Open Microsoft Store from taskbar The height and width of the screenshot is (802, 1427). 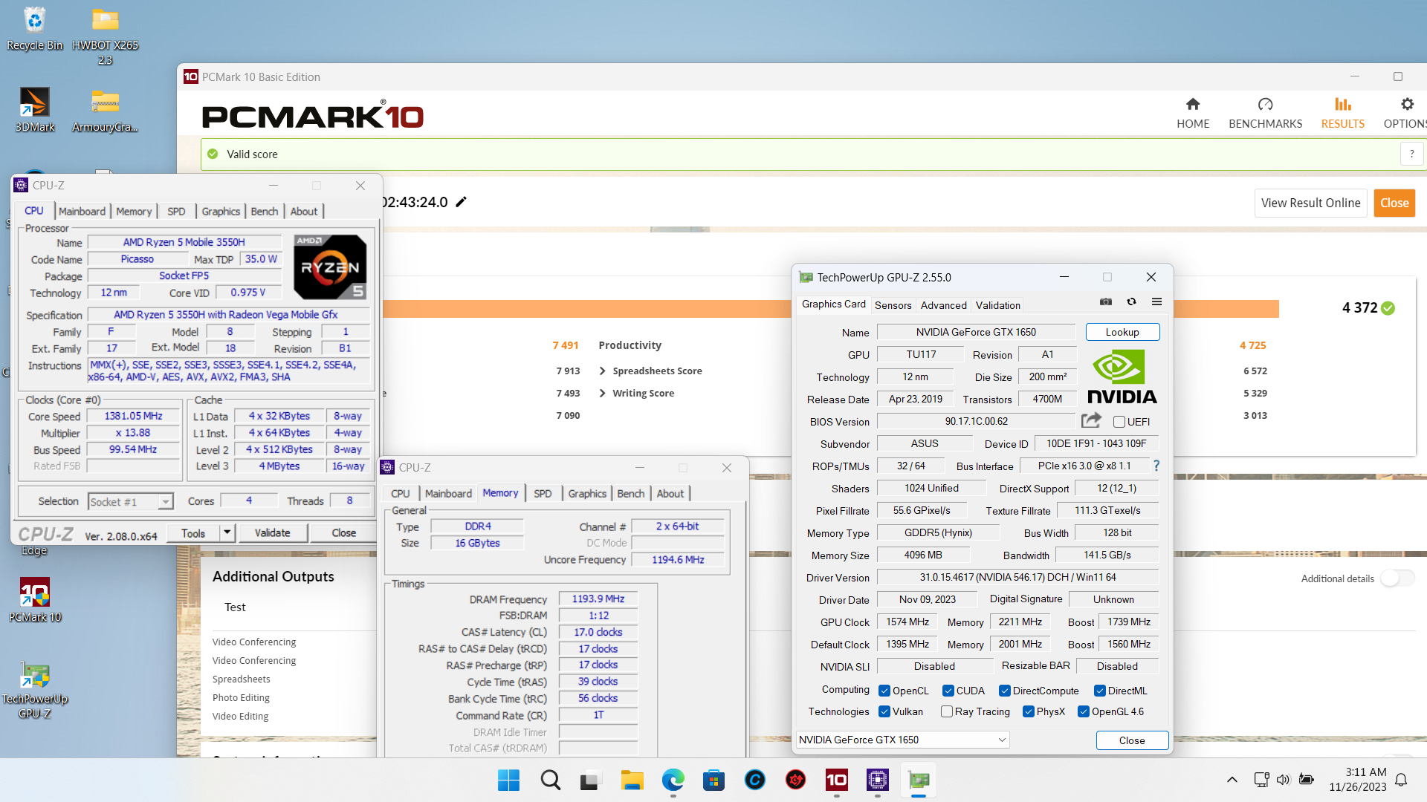(713, 780)
